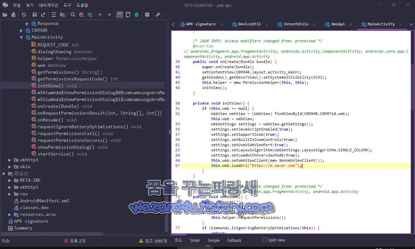Expand the resources.arsc node

pyautogui.click(x=10, y=215)
